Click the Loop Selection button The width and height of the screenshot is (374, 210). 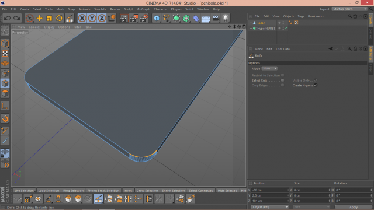tap(49, 191)
